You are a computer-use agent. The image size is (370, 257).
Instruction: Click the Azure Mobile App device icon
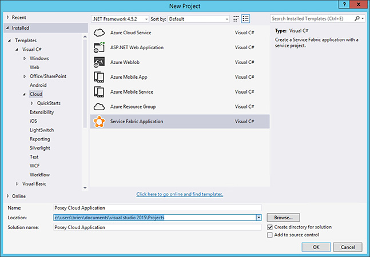[x=99, y=77]
